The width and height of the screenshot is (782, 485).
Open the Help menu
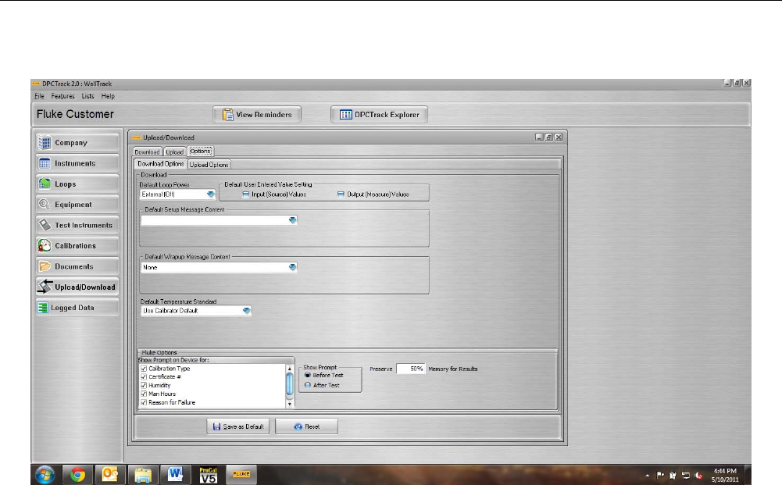pyautogui.click(x=108, y=96)
